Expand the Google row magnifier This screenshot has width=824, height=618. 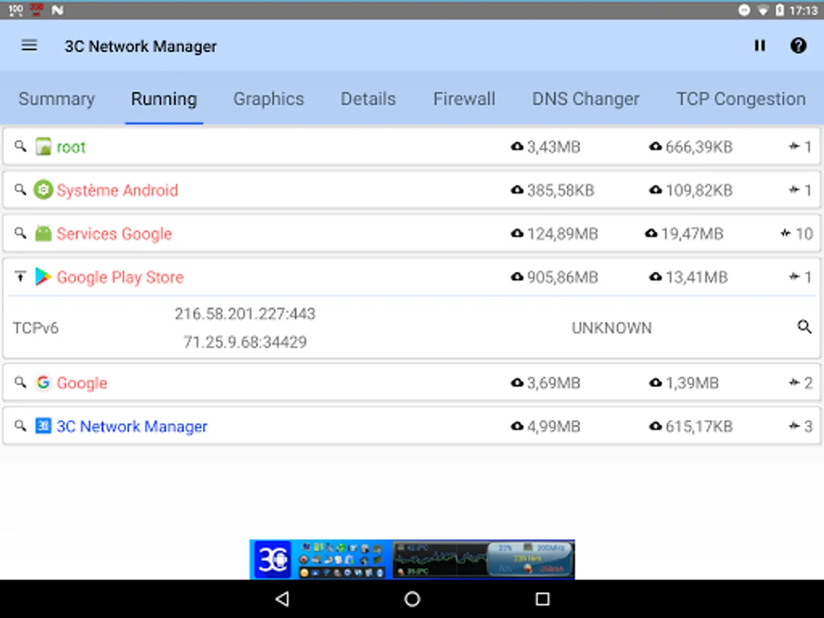click(21, 382)
